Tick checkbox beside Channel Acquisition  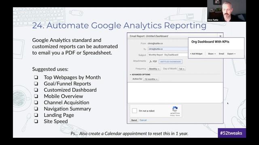[x=36, y=102]
